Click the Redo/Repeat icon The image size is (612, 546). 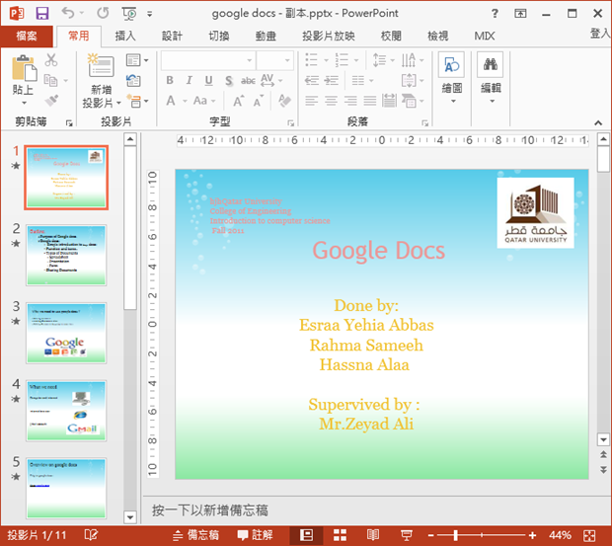(x=103, y=13)
